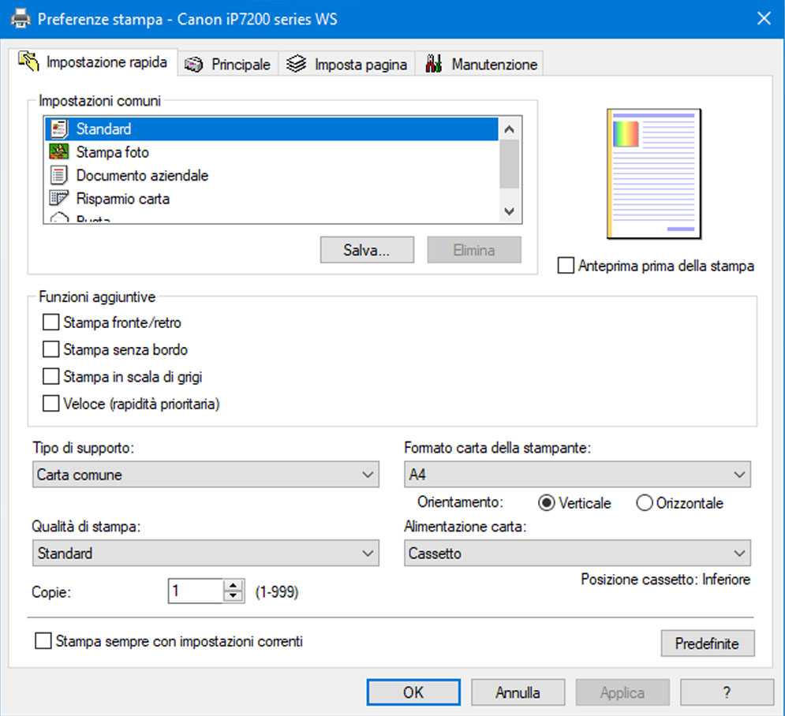Open Qualità di stampa dropdown
The image size is (785, 716).
[x=206, y=553]
